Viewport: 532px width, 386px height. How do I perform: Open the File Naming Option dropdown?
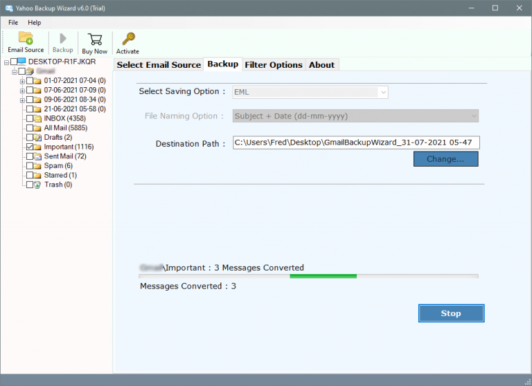point(355,116)
